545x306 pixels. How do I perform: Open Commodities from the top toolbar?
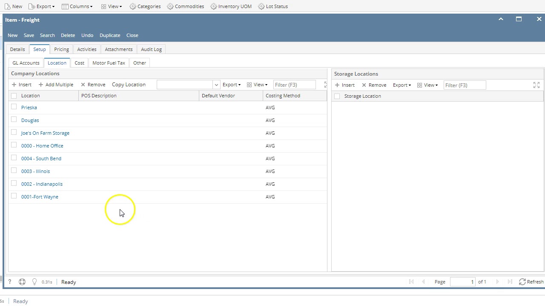[186, 6]
